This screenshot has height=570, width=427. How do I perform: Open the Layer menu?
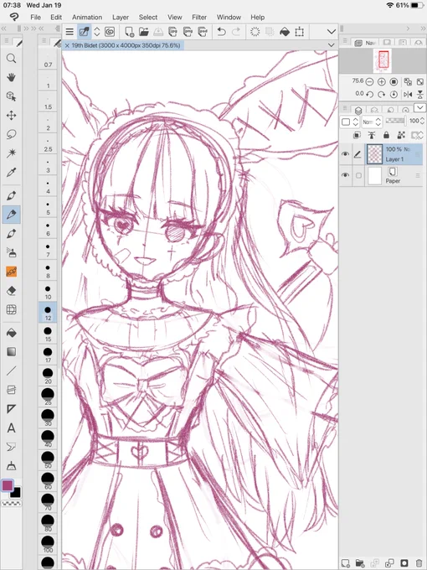(x=121, y=17)
